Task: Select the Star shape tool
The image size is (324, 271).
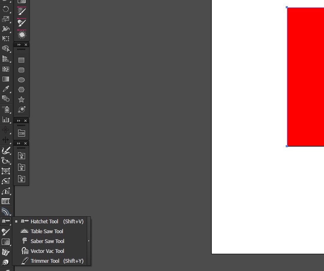Action: coord(21,100)
